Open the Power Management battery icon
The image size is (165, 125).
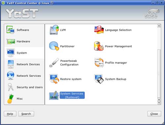click(x=99, y=46)
